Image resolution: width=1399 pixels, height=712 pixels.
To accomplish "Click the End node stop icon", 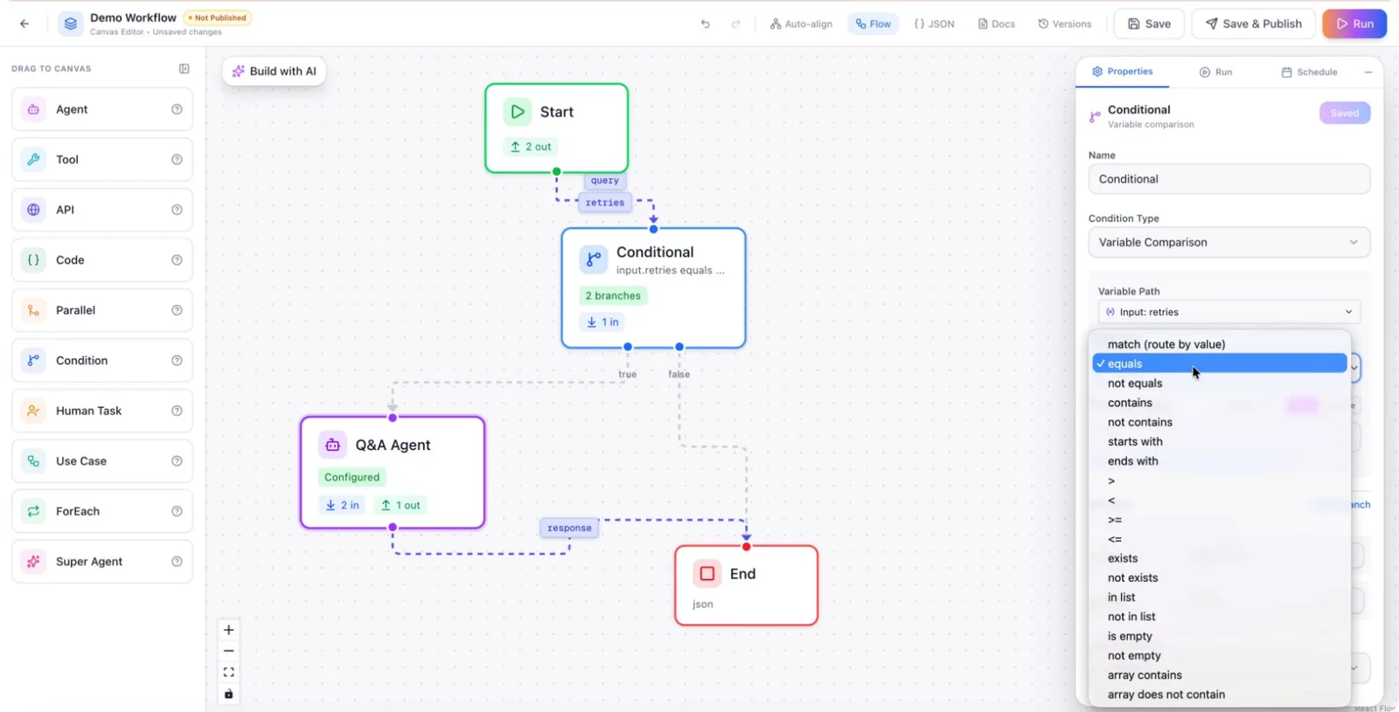I will (x=707, y=574).
